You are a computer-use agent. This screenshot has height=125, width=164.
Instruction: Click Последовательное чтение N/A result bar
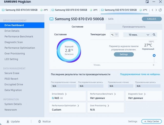coord(64,86)
